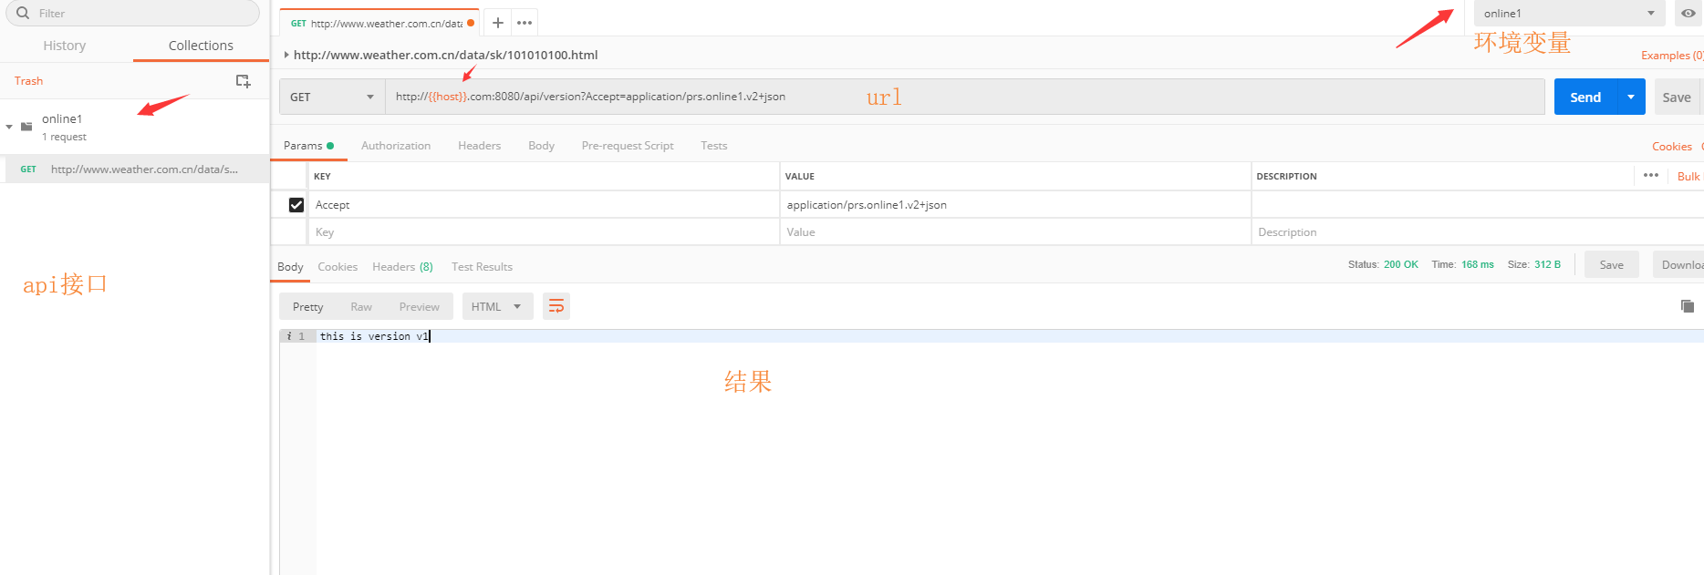Open params table column options ellipsis
This screenshot has width=1704, height=575.
point(1651,175)
